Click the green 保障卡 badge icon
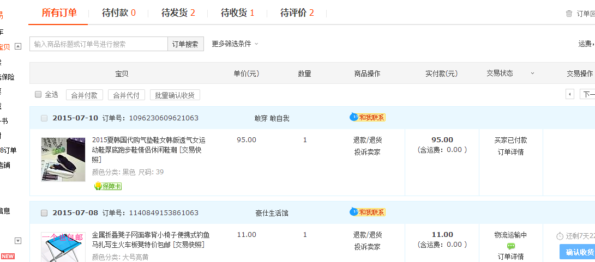 (107, 186)
